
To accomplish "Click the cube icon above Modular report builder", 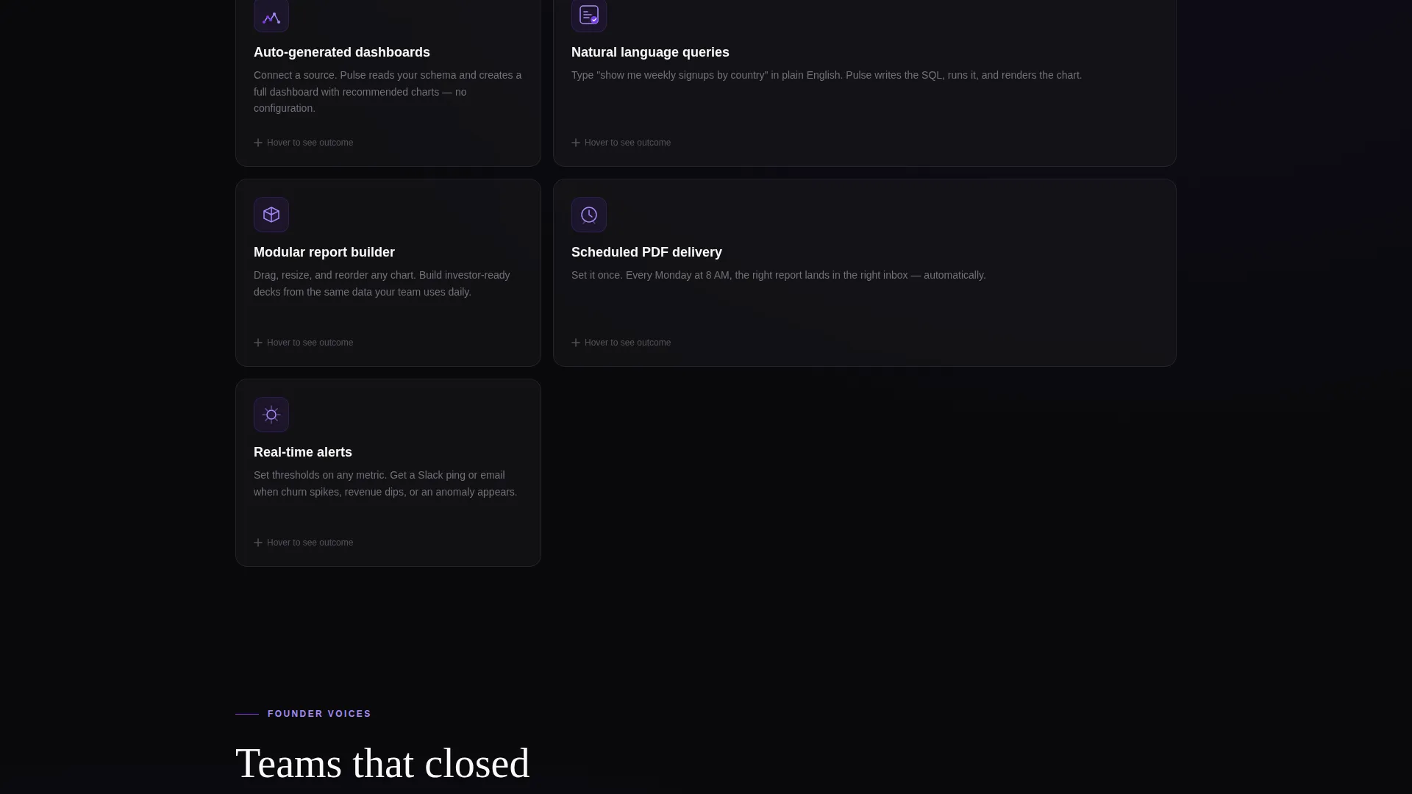I will click(x=271, y=215).
